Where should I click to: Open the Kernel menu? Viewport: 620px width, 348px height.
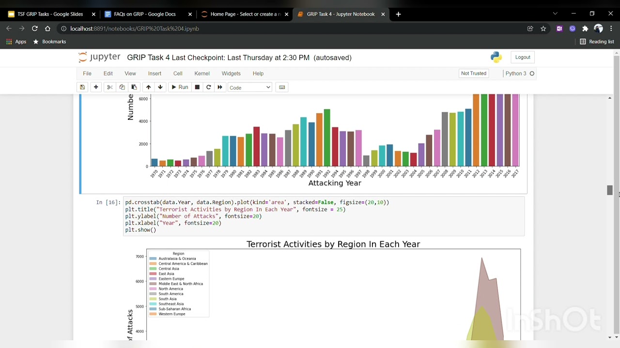coord(202,73)
